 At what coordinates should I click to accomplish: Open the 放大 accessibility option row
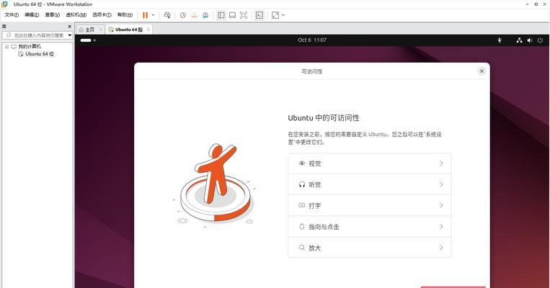[369, 248]
